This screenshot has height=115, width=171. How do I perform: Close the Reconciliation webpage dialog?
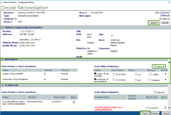pyautogui.click(x=168, y=2)
